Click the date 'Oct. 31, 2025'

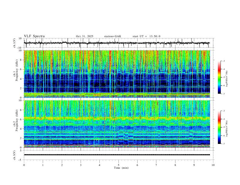point(85,36)
